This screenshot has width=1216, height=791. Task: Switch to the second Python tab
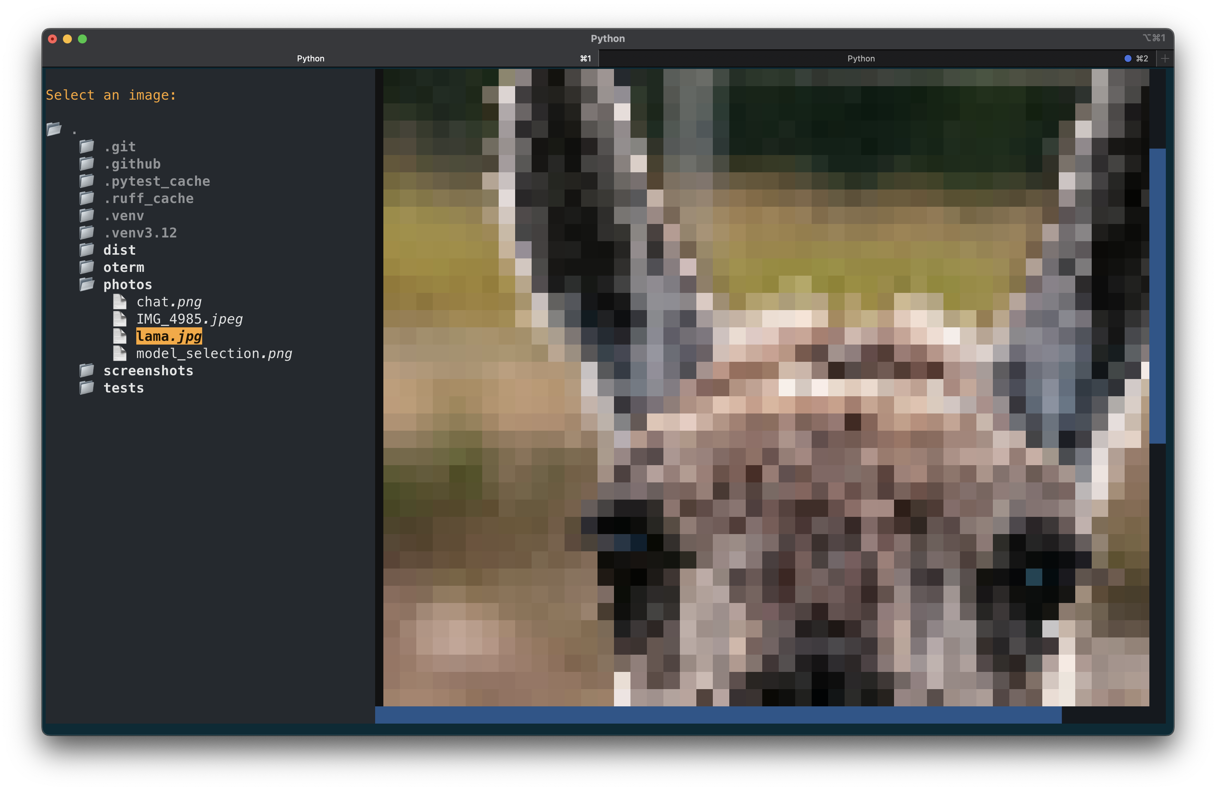tap(861, 59)
